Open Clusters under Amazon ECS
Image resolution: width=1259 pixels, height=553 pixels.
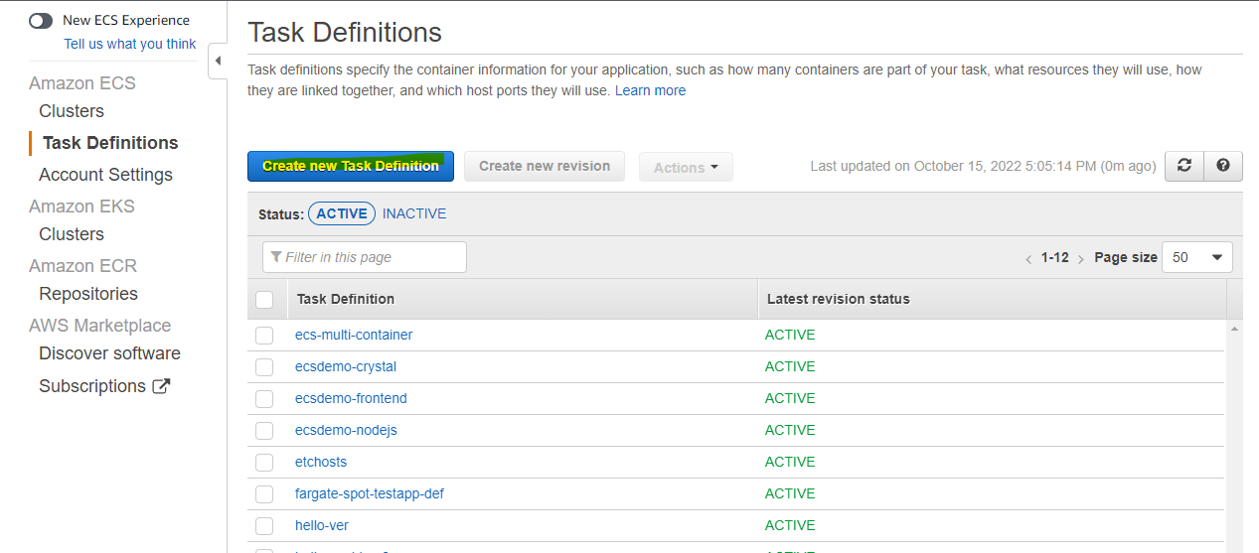click(72, 111)
